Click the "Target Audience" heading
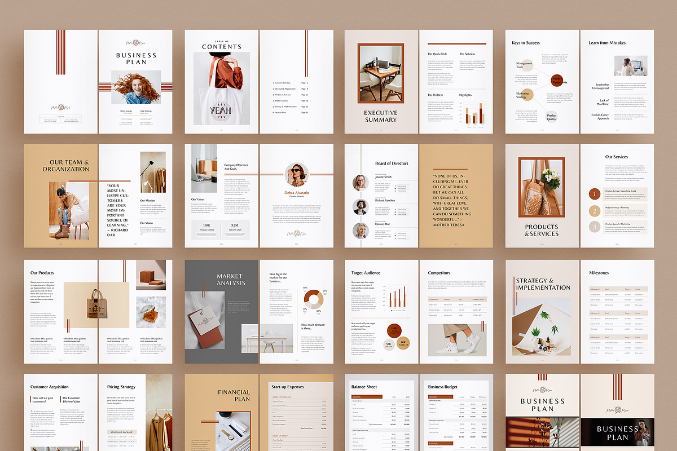Viewport: 677px width, 451px height. tap(366, 273)
